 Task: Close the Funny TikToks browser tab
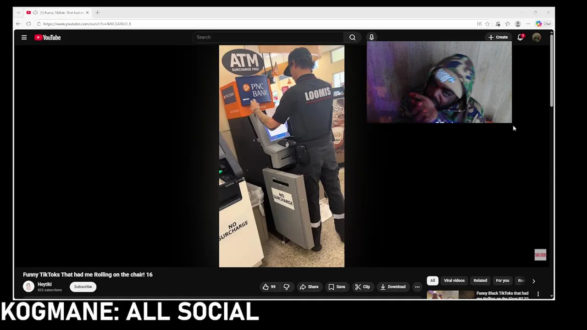(x=87, y=13)
